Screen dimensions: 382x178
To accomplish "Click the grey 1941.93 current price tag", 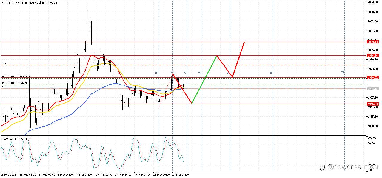I will click(373, 89).
